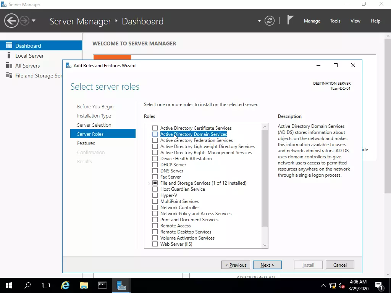Check Volume Activation Services role
This screenshot has width=391, height=293.
(155, 238)
